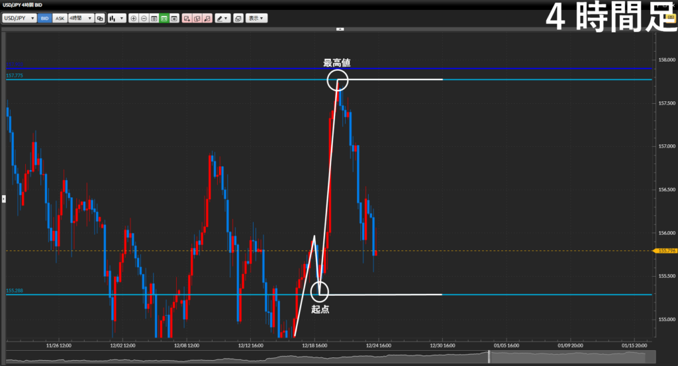Toggle the crosshair grid icon in toolbar
Viewport: 678px width, 366px height.
tap(154, 19)
